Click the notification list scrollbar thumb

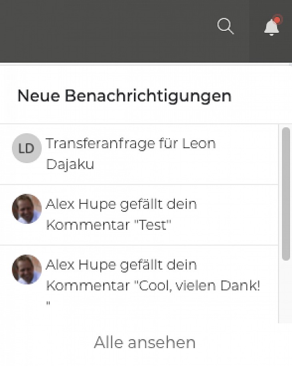pos(286,194)
